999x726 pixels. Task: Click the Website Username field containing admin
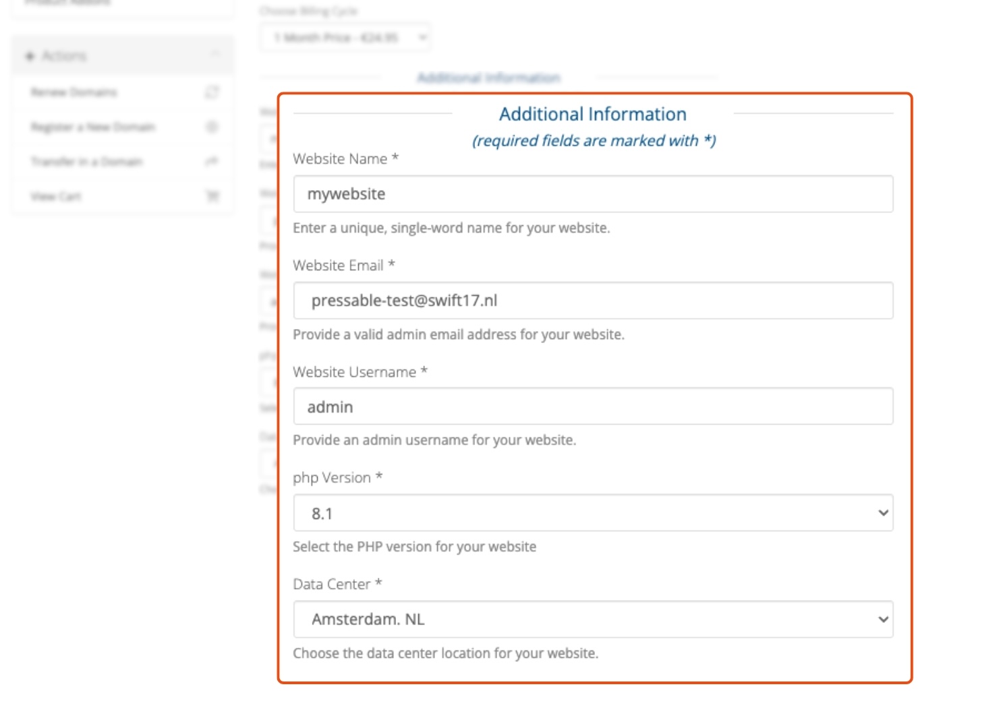coord(593,406)
